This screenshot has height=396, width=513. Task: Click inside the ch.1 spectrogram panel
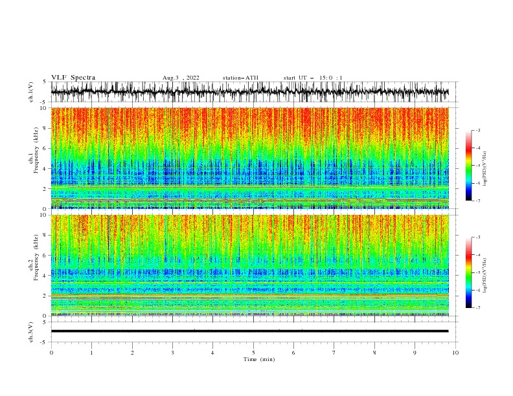(250, 158)
